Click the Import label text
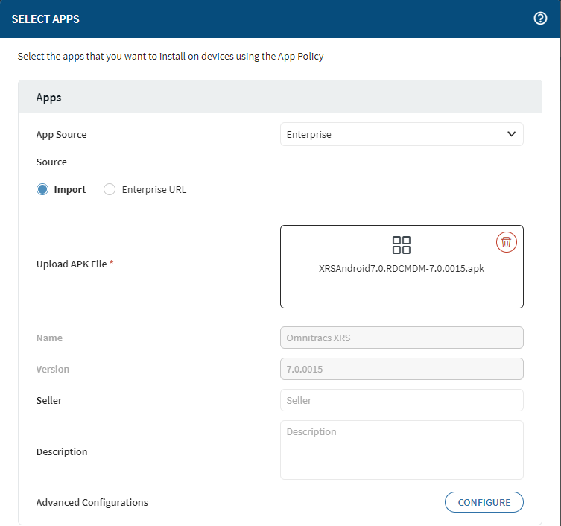The height and width of the screenshot is (526, 561). coord(70,189)
